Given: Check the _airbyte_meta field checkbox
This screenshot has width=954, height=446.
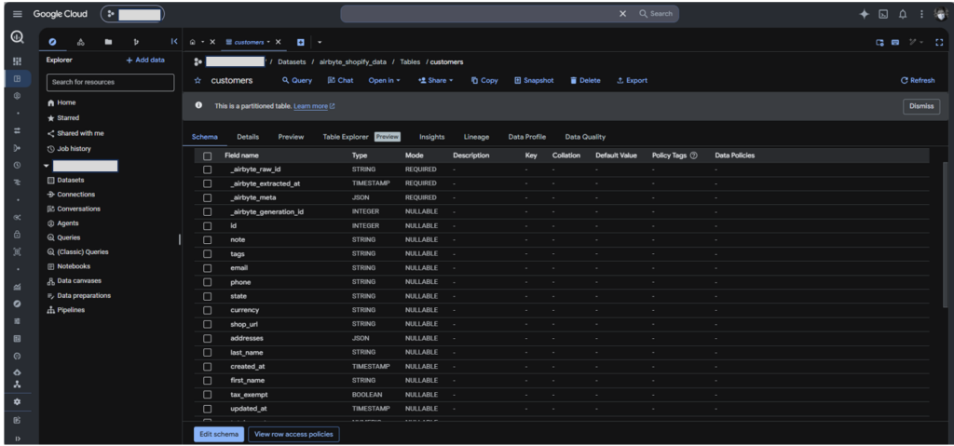Looking at the screenshot, I should [x=208, y=197].
